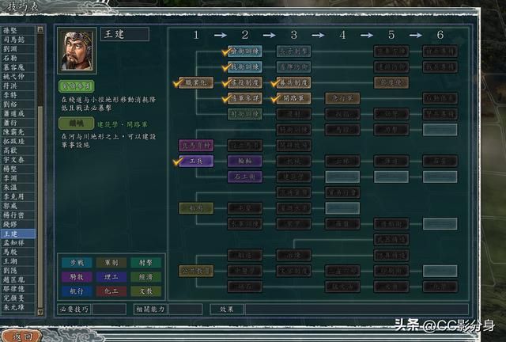Select 宇文泰 in the character list
The image size is (506, 342).
(17, 160)
